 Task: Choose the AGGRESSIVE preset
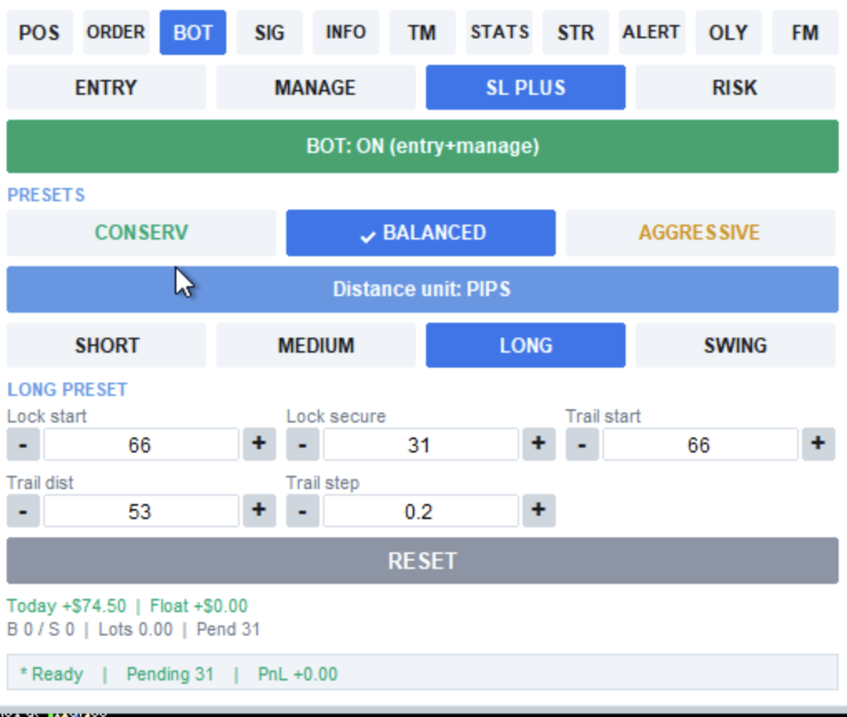[x=701, y=233]
